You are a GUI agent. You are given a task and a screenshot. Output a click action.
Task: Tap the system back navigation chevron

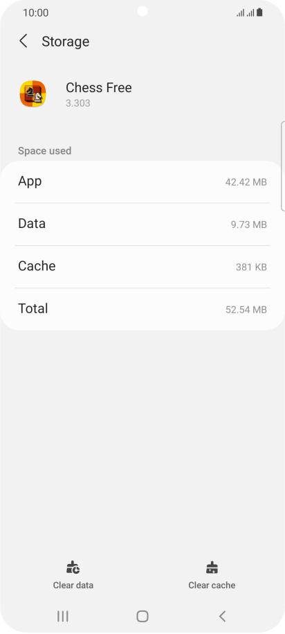click(x=222, y=616)
